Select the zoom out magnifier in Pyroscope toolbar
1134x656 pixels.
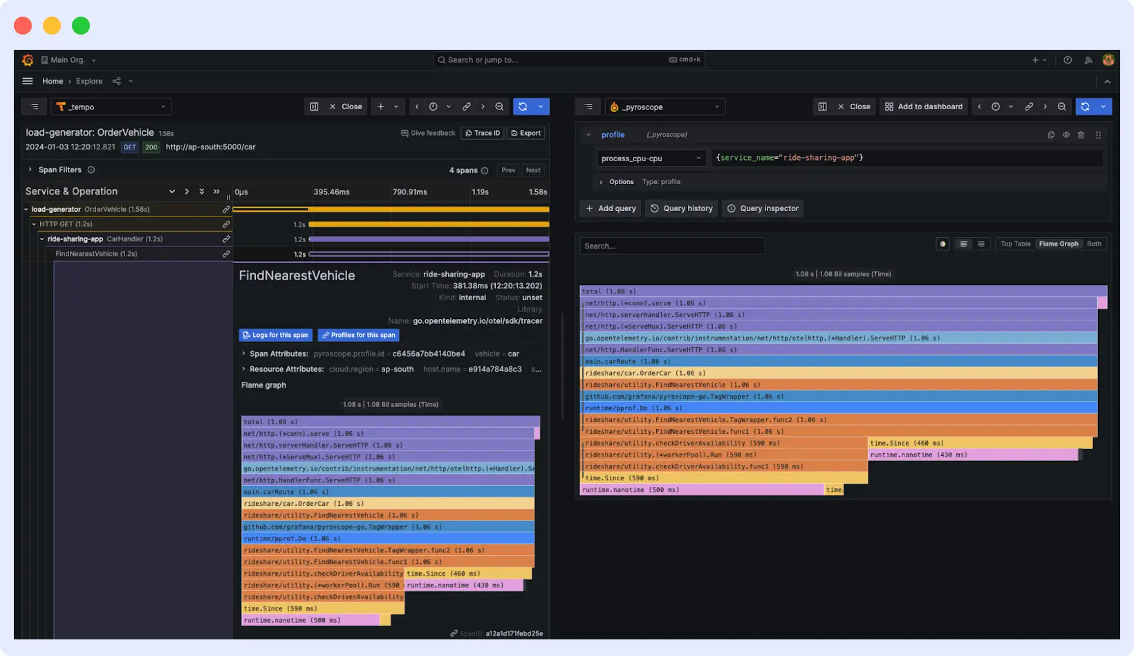click(x=1061, y=107)
